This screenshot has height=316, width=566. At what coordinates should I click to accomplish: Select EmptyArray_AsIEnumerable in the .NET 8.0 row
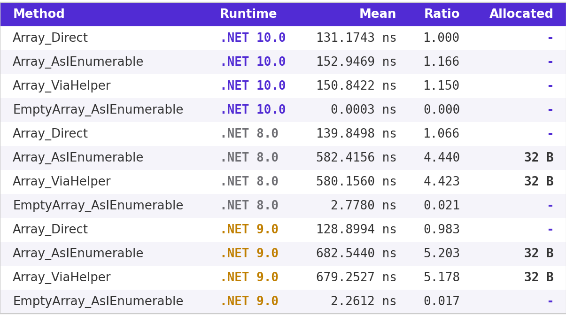98,206
